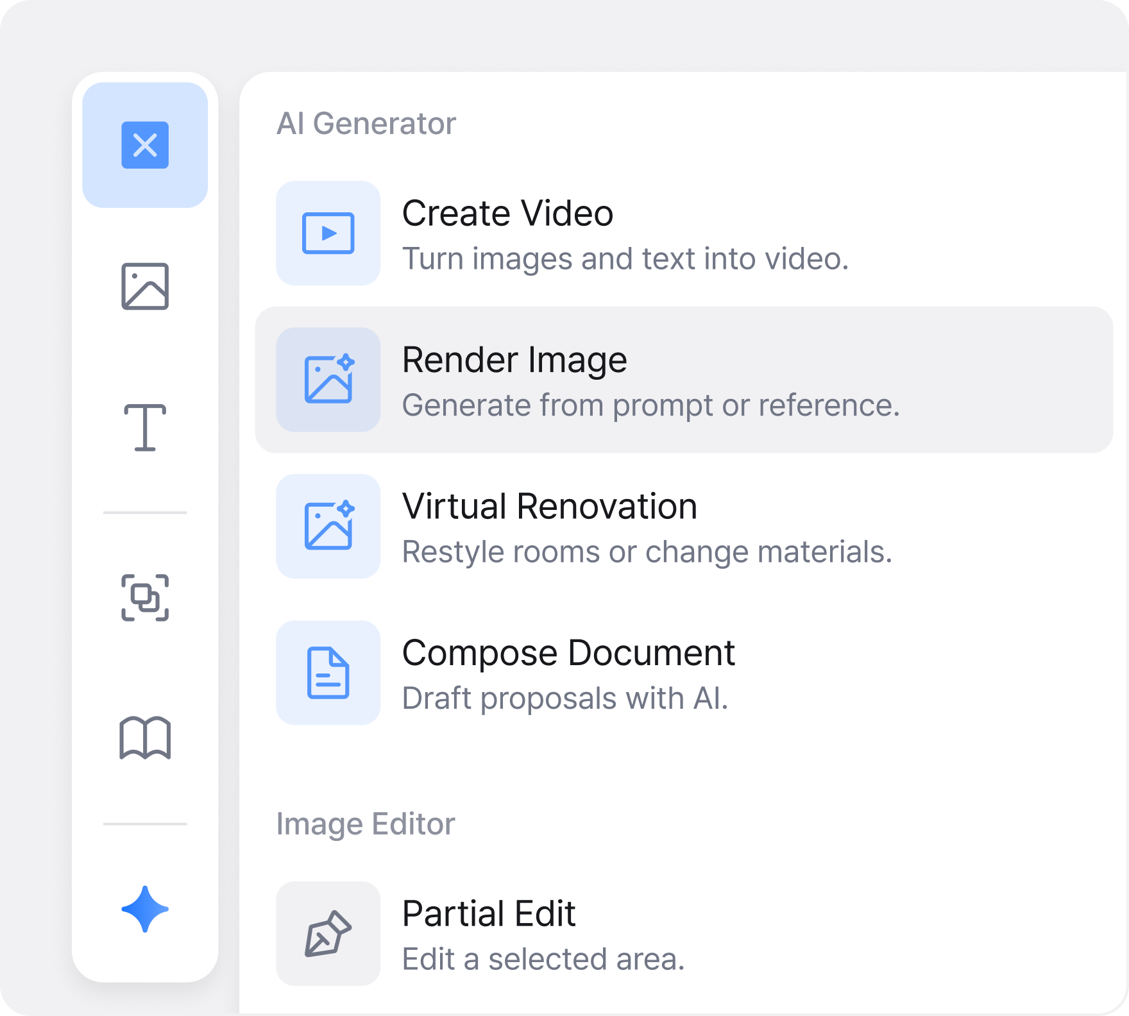Open the Virtual Renovation title

pos(549,506)
